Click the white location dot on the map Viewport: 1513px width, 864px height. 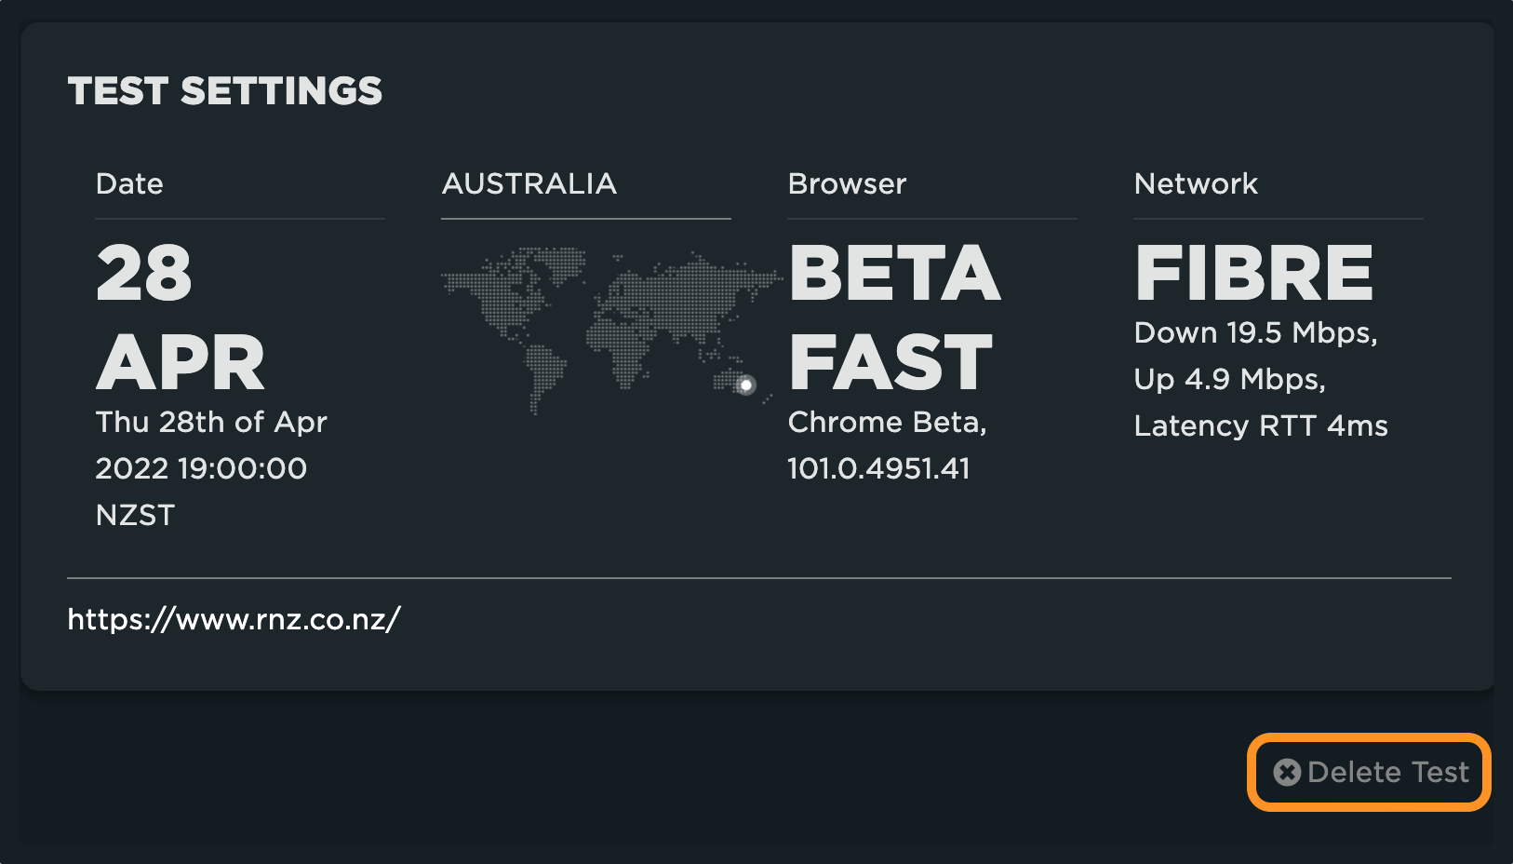(x=745, y=385)
